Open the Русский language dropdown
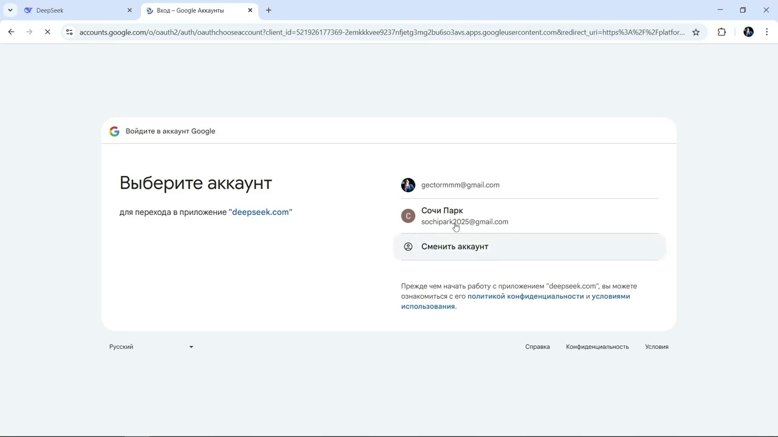The height and width of the screenshot is (437, 778). 151,347
